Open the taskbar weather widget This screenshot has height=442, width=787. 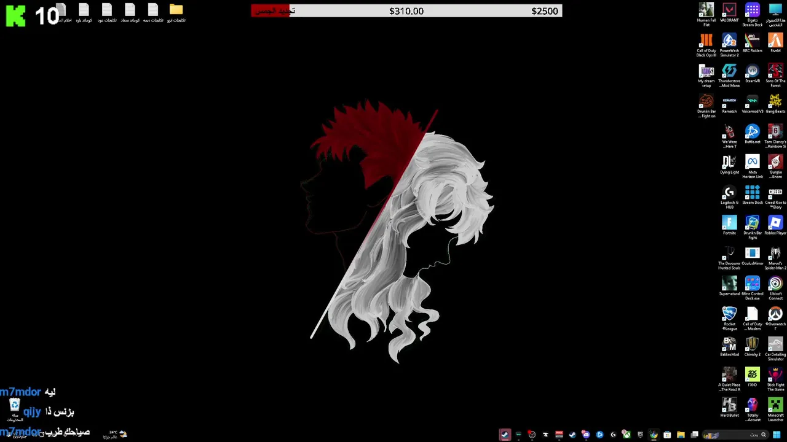(x=115, y=434)
